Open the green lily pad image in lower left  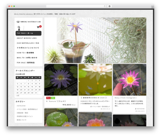coord(61,117)
